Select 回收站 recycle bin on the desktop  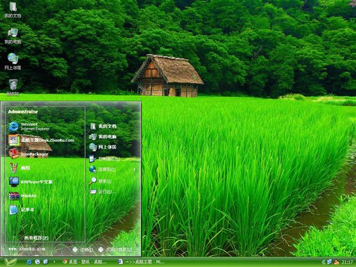tap(13, 87)
